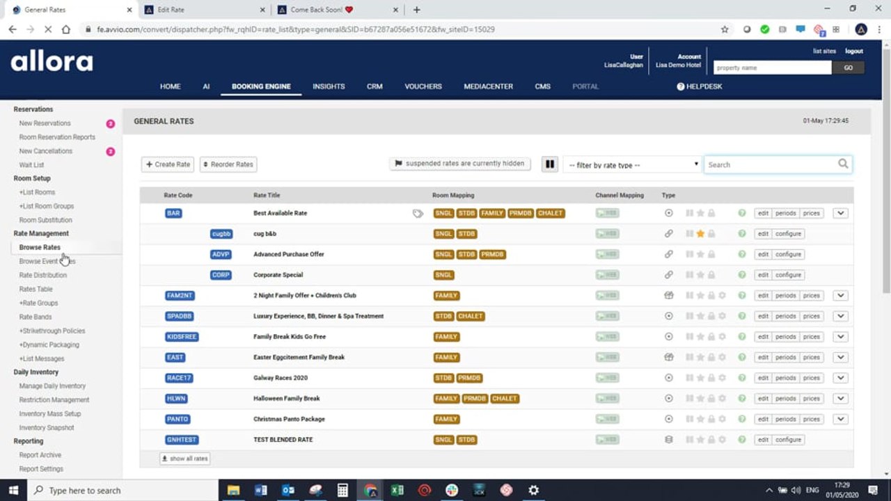
Task: Click show all rates button
Action: click(x=184, y=459)
